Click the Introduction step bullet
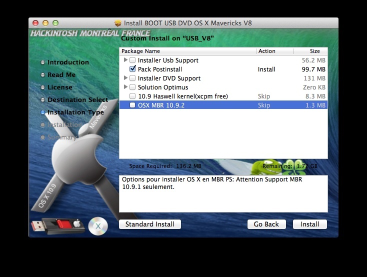Screen dimensions: 367x277 42,62
